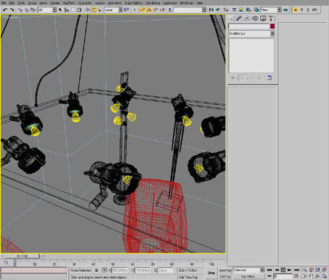Open the named selection sets dropdown
This screenshot has height=280, width=329.
[190, 10]
